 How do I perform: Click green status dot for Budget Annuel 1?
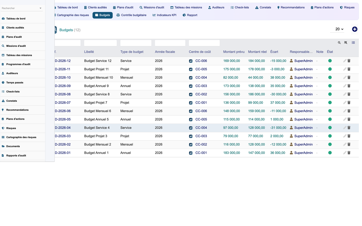[x=330, y=153]
